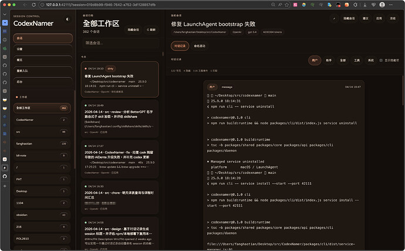Open the 后台 navigation item

pos(43,81)
